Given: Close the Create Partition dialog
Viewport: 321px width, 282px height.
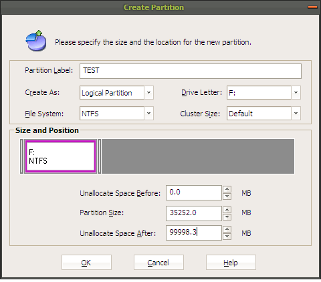Looking at the screenshot, I should coord(312,7).
